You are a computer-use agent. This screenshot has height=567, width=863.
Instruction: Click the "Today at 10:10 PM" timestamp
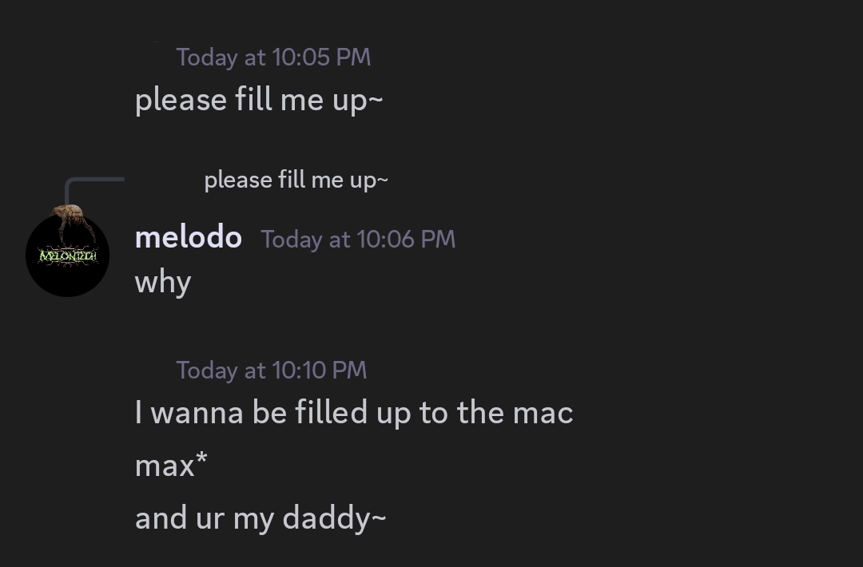(x=272, y=371)
